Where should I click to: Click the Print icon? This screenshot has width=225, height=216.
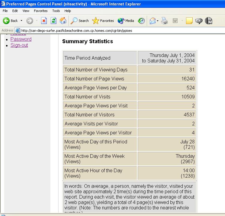[x=164, y=21]
